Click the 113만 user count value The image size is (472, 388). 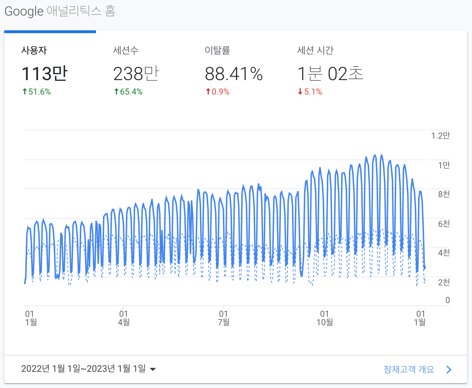(44, 73)
